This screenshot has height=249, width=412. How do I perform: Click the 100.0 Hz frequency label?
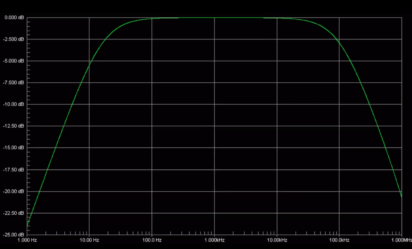152,240
